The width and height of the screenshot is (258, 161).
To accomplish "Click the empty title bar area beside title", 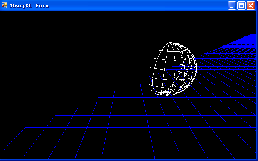I will pyautogui.click(x=138, y=6).
